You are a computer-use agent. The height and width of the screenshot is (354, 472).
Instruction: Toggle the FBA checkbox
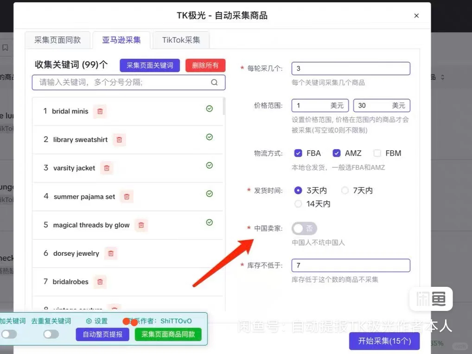[298, 153]
